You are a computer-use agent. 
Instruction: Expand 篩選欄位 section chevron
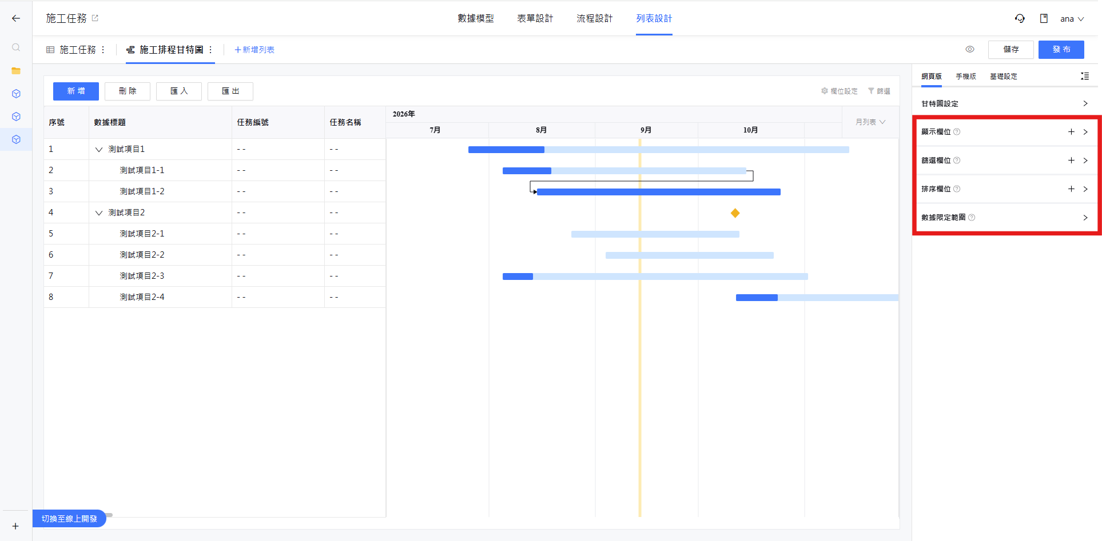(x=1085, y=161)
